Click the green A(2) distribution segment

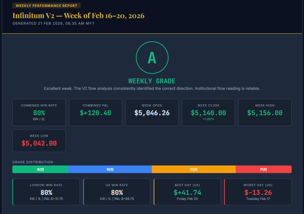(x=40, y=169)
